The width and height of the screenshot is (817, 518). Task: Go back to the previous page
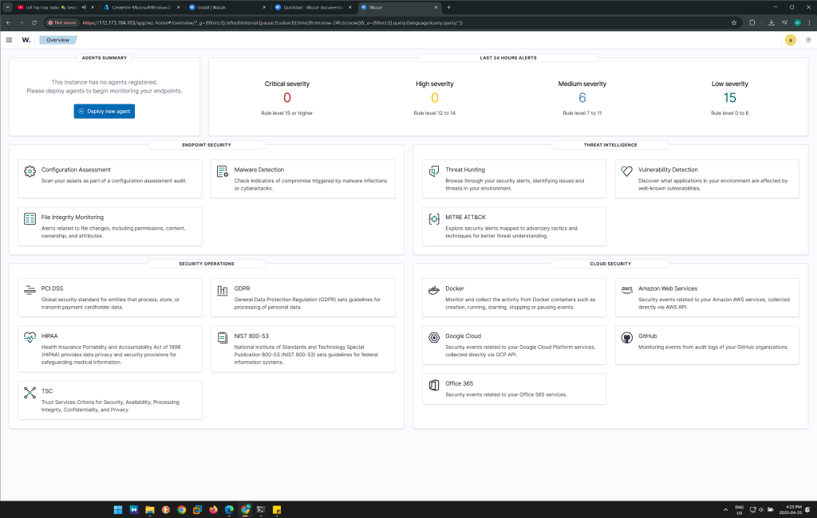tap(8, 22)
